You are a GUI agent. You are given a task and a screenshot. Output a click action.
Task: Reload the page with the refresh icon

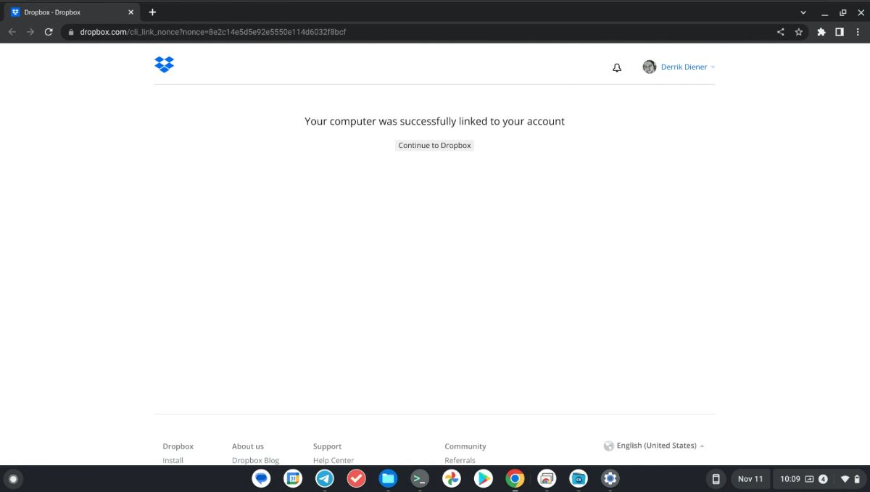coord(49,32)
